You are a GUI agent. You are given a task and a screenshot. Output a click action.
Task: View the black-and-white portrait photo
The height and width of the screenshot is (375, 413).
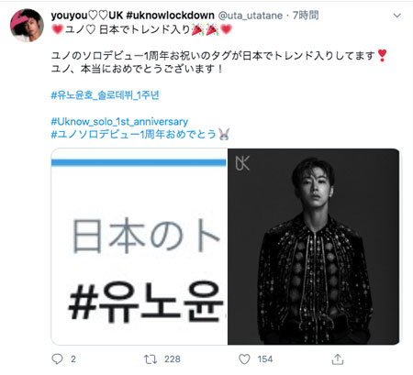tap(314, 247)
